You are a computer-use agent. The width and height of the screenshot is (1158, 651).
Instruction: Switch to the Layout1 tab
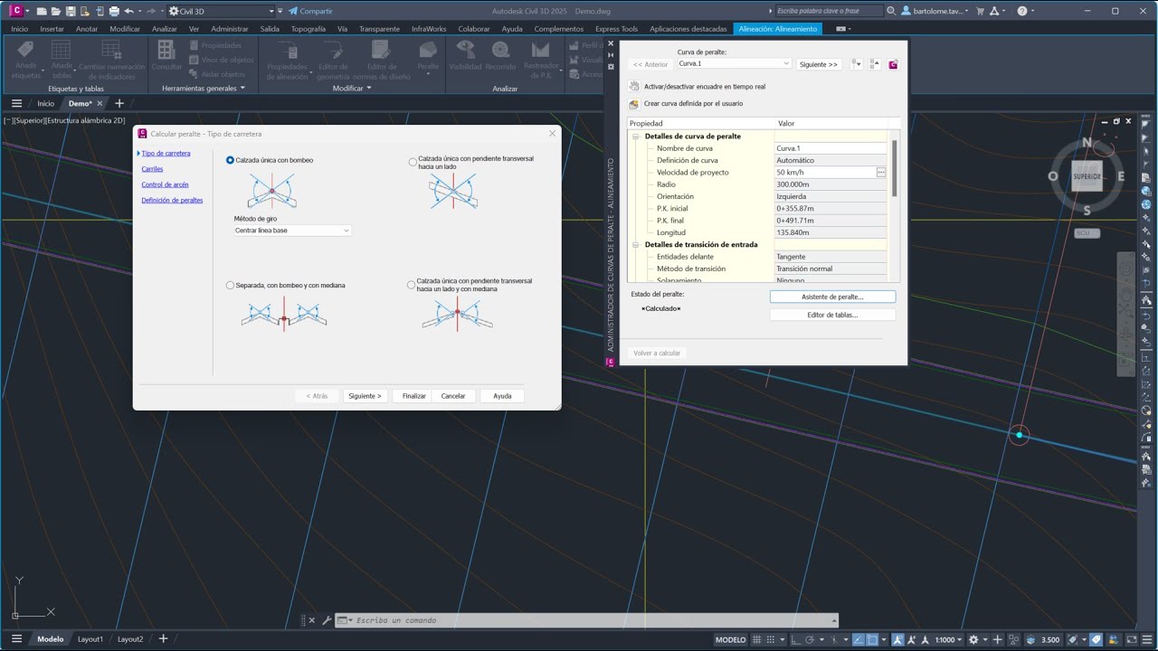click(x=90, y=639)
